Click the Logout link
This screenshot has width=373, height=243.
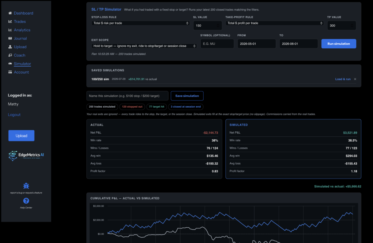coord(14,115)
